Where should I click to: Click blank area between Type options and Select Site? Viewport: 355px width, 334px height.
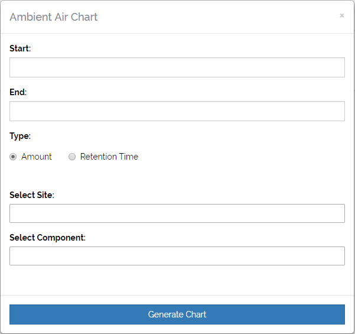click(177, 176)
